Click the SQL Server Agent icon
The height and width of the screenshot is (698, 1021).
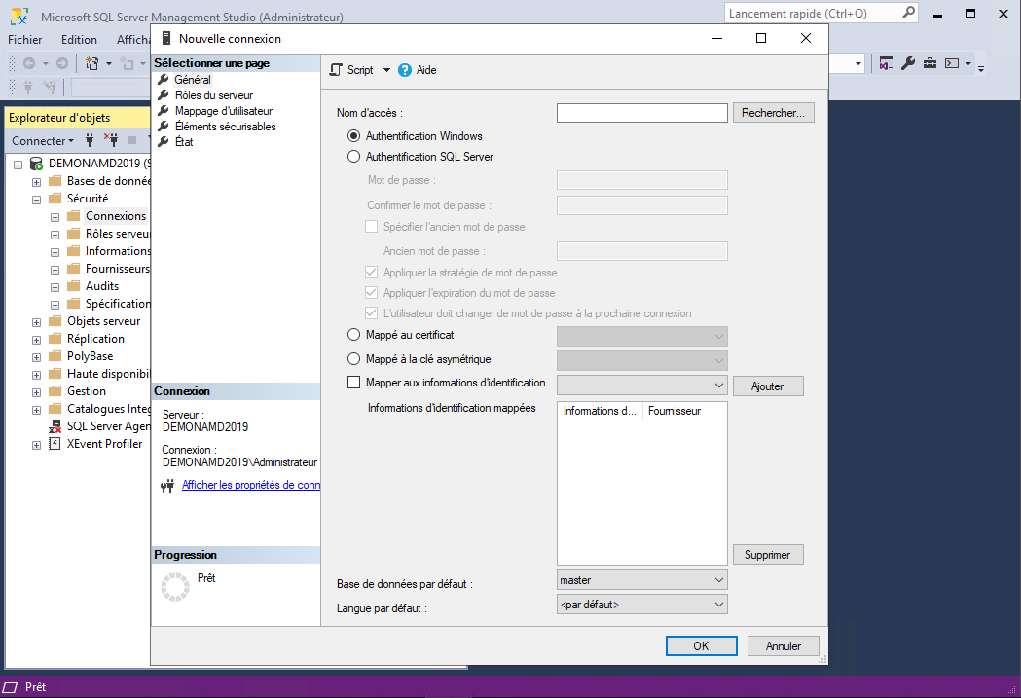[55, 426]
